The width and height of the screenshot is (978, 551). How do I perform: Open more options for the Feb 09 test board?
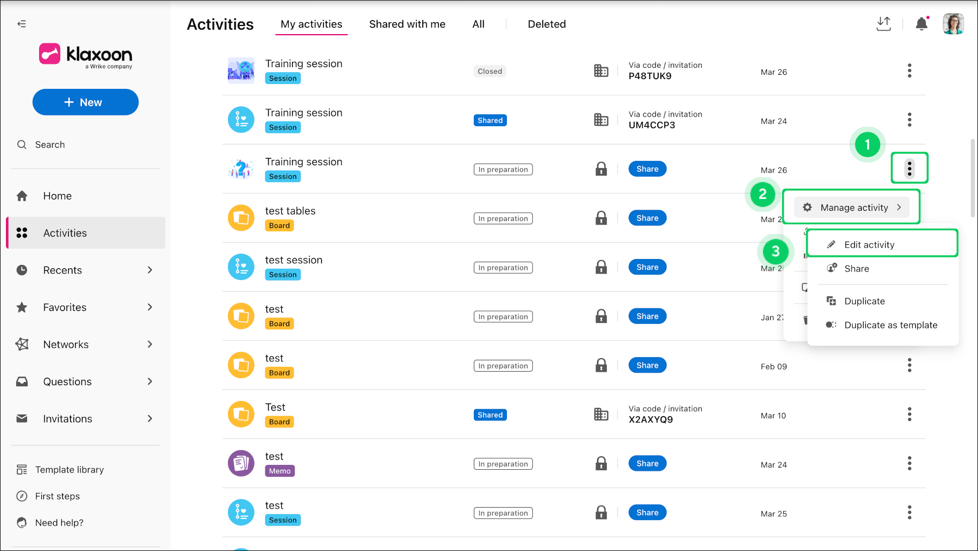(910, 365)
